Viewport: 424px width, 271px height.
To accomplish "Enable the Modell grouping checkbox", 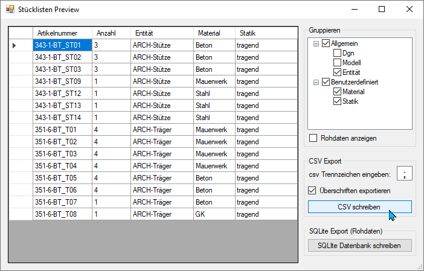I will pyautogui.click(x=337, y=63).
